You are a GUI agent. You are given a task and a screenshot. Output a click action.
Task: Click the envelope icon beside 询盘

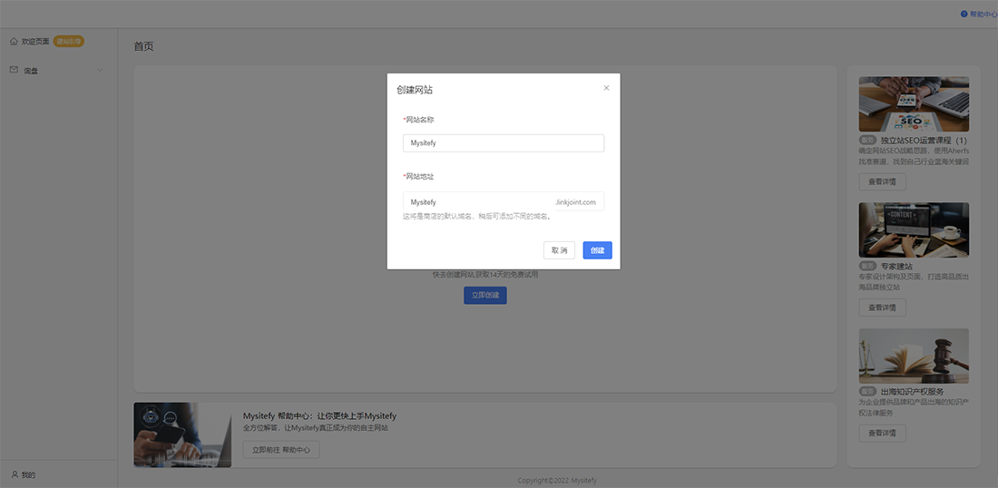tap(14, 69)
